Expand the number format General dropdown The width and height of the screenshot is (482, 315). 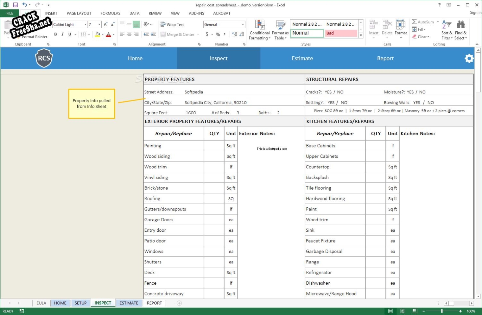click(243, 25)
